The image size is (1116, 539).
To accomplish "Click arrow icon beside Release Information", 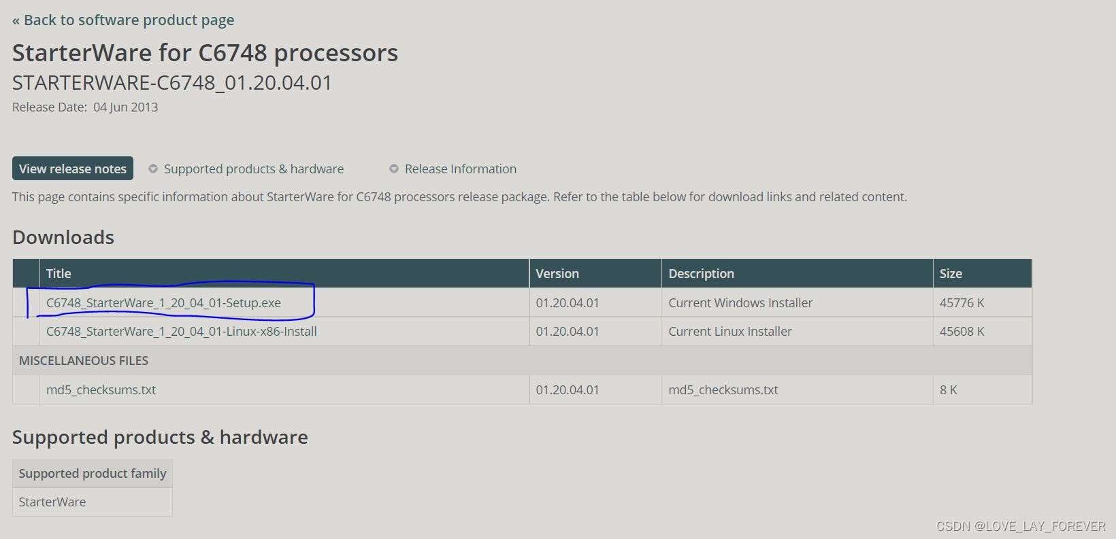I will (394, 169).
